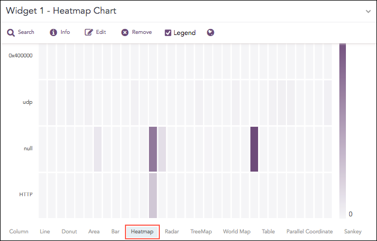Open the TreeMap chart view

tap(201, 232)
